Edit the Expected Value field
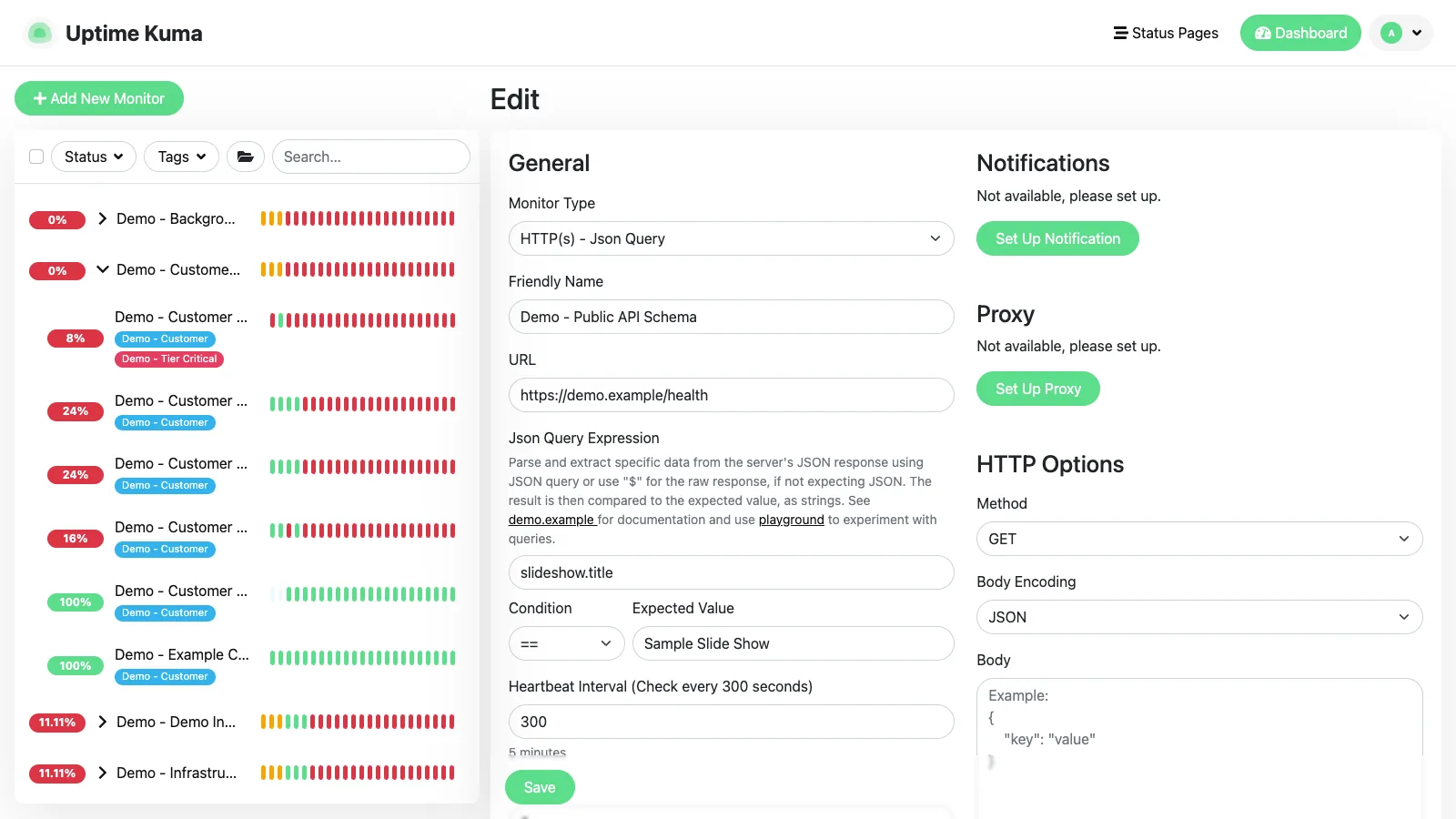1456x819 pixels. click(x=794, y=643)
